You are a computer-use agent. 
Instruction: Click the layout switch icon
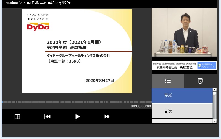click(x=17, y=116)
